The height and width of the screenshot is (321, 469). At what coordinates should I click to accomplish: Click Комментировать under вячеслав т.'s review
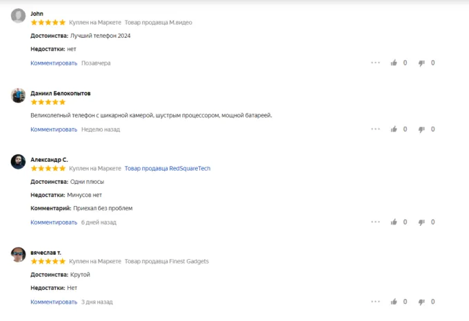(x=54, y=302)
